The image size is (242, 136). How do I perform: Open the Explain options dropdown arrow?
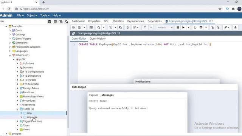pyautogui.click(x=206, y=28)
